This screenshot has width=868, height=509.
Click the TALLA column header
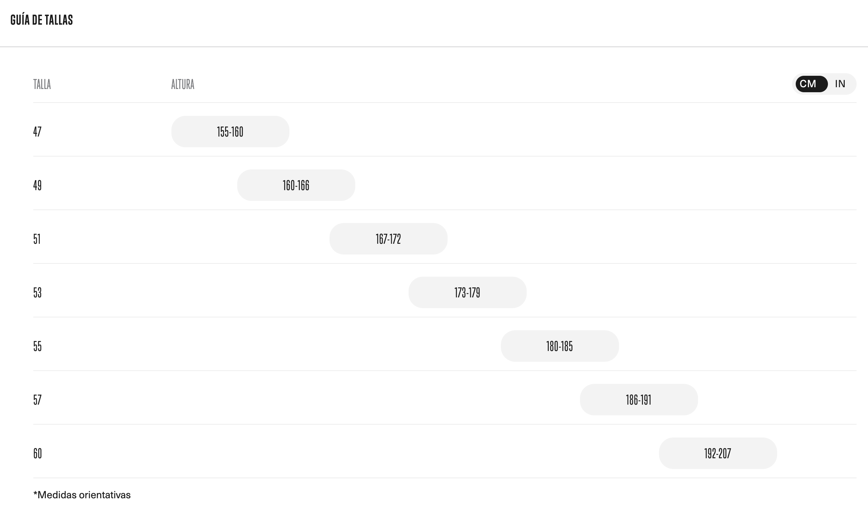(42, 84)
